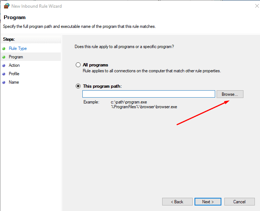Viewport: 260px width, 211px height.
Task: Focus the program path text field
Action: [x=149, y=94]
